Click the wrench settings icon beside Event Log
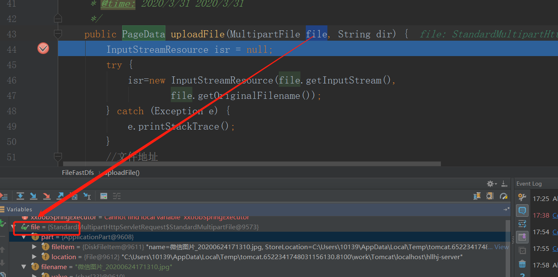The image size is (558, 277). (523, 197)
